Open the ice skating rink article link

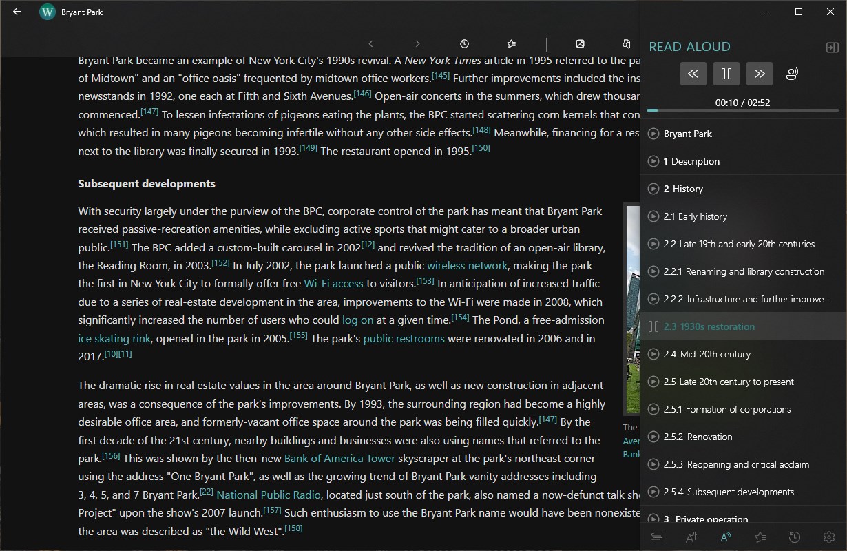[114, 338]
